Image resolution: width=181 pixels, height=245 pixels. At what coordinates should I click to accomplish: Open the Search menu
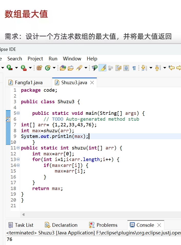pos(15,59)
